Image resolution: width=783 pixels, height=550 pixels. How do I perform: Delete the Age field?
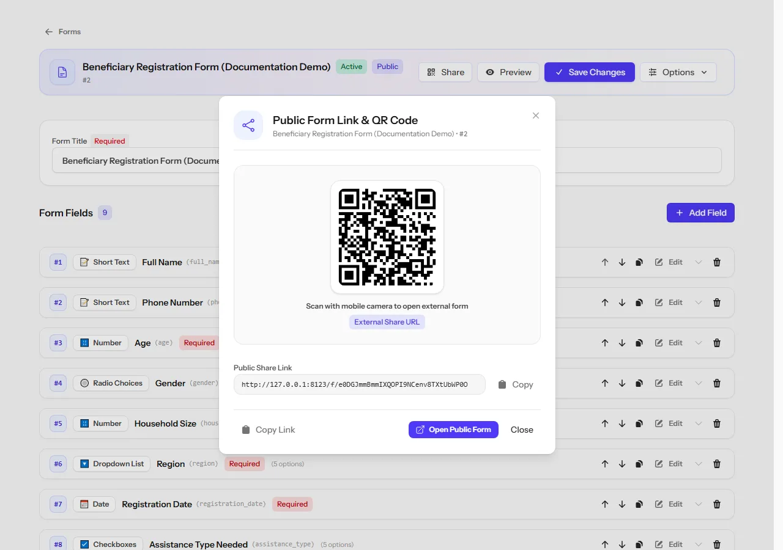(717, 343)
